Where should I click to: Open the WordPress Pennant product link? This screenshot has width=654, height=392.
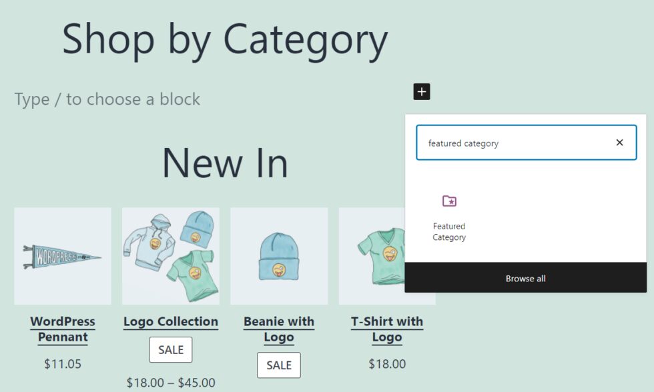tap(62, 329)
